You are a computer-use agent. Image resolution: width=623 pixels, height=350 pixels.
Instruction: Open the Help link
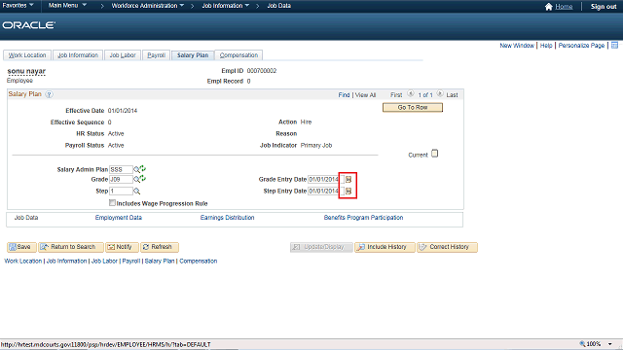(546, 46)
